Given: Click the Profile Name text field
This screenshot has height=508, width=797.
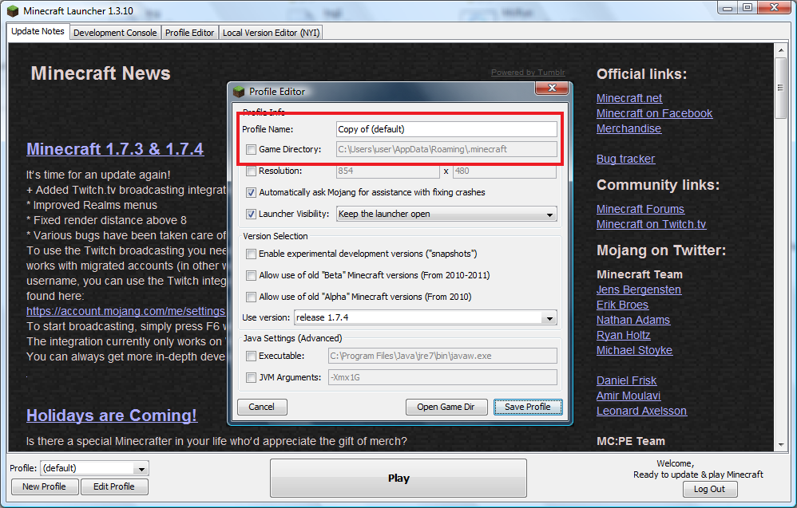Looking at the screenshot, I should (446, 129).
